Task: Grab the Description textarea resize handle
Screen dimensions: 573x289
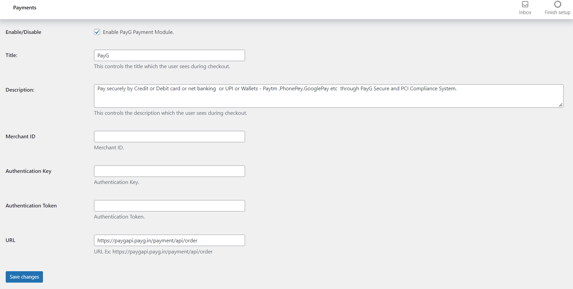Action: pos(561,105)
